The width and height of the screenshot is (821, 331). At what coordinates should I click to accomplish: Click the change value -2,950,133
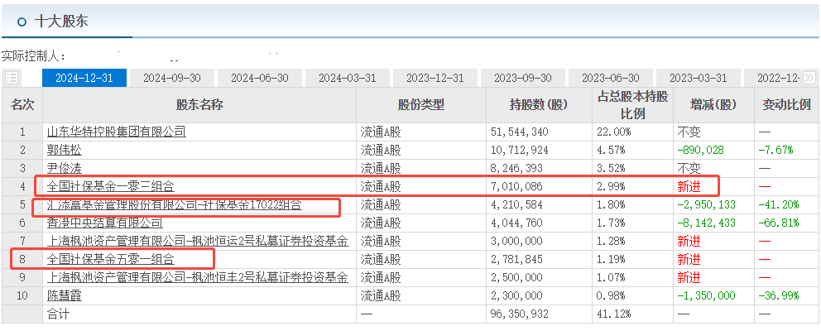pyautogui.click(x=706, y=204)
